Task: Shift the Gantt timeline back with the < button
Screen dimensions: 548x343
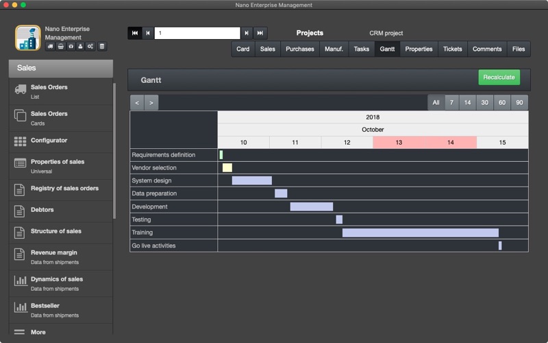Action: pyautogui.click(x=137, y=103)
